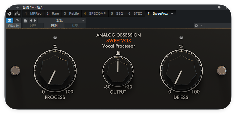Viewport: 236px width, 114px height.
Task: Open the 默认 preset dropdown
Action: pos(62,21)
